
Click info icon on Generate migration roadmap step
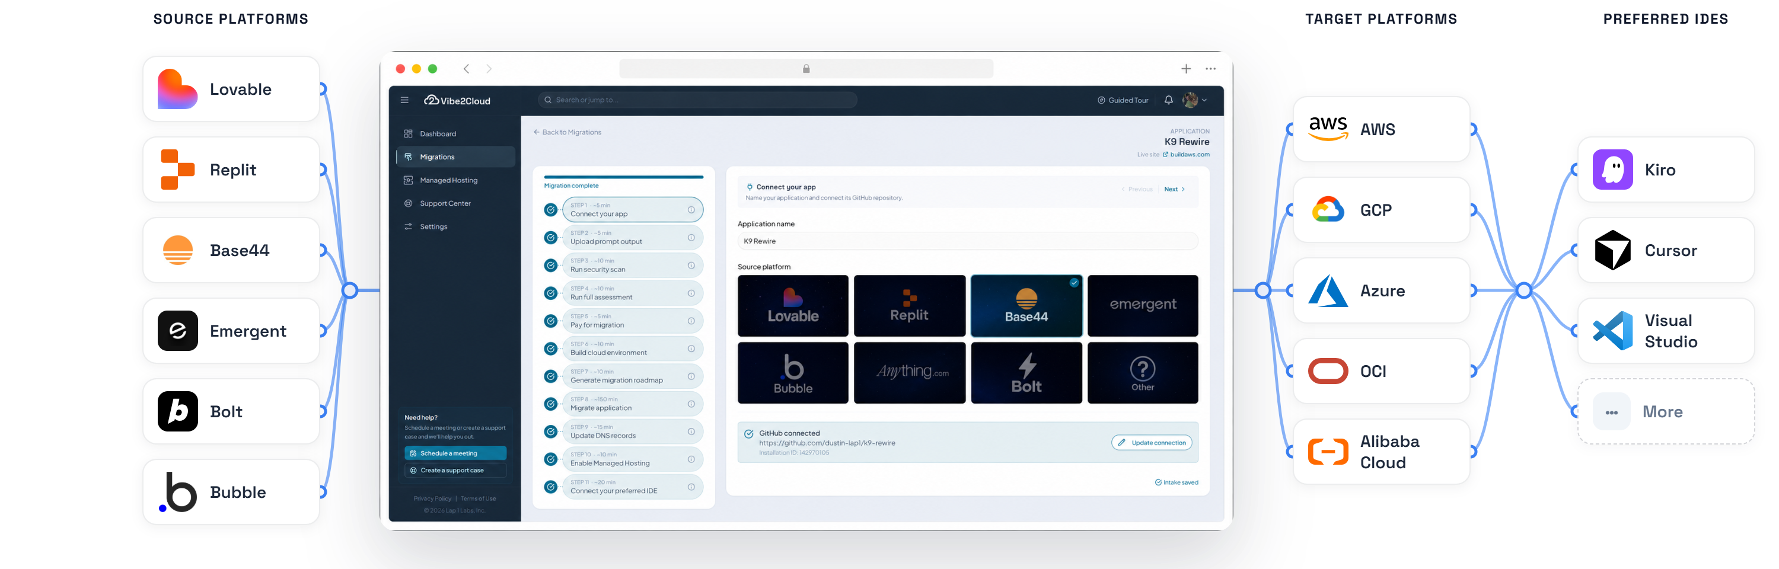pyautogui.click(x=691, y=376)
